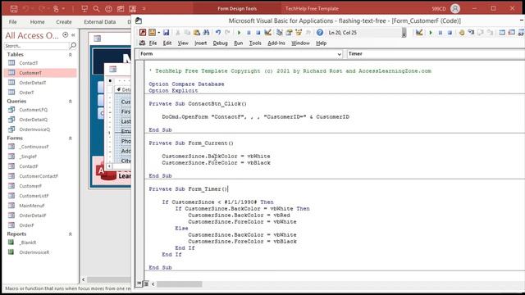Click the Immediate Window icon in the Debug toolbar
The image size is (525, 295).
pyautogui.click(x=511, y=33)
